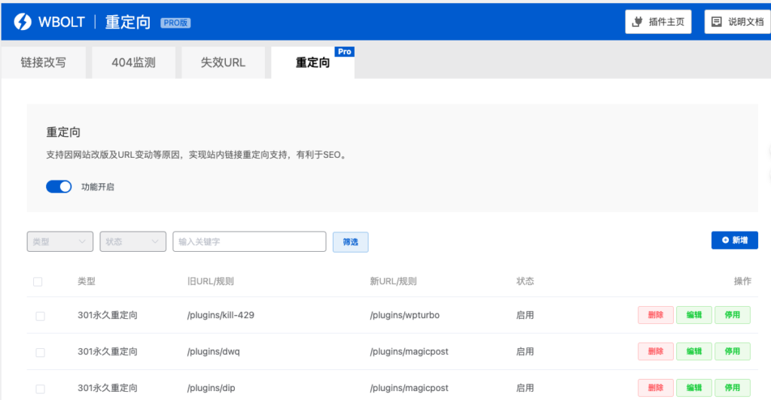The image size is (771, 400).
Task: Tick the select-all checkbox in the table header
Action: (38, 282)
